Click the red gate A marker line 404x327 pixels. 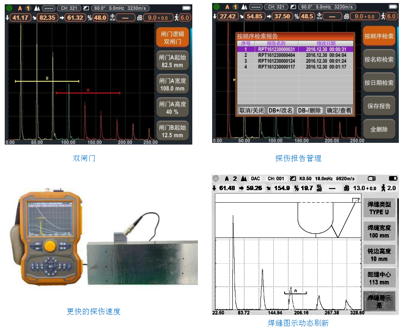(88, 93)
